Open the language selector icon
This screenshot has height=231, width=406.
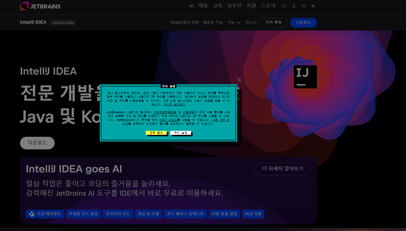click(x=313, y=6)
